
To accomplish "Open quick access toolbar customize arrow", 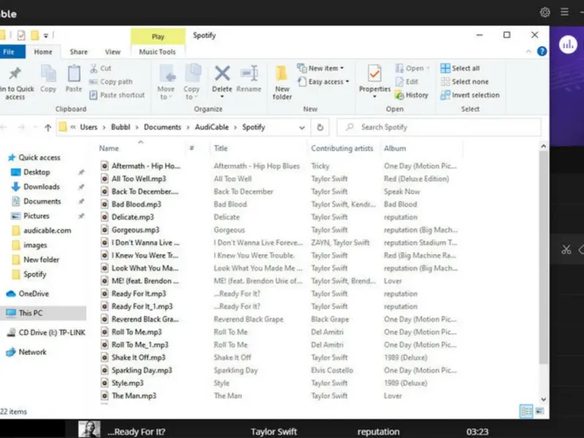I will [46, 36].
